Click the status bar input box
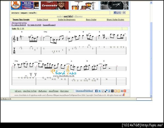The width and height of the screenshot is (164, 128). click(144, 99)
